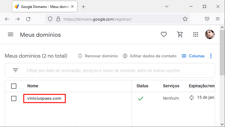
Task: Save page to Pocket
Action: [207, 19]
